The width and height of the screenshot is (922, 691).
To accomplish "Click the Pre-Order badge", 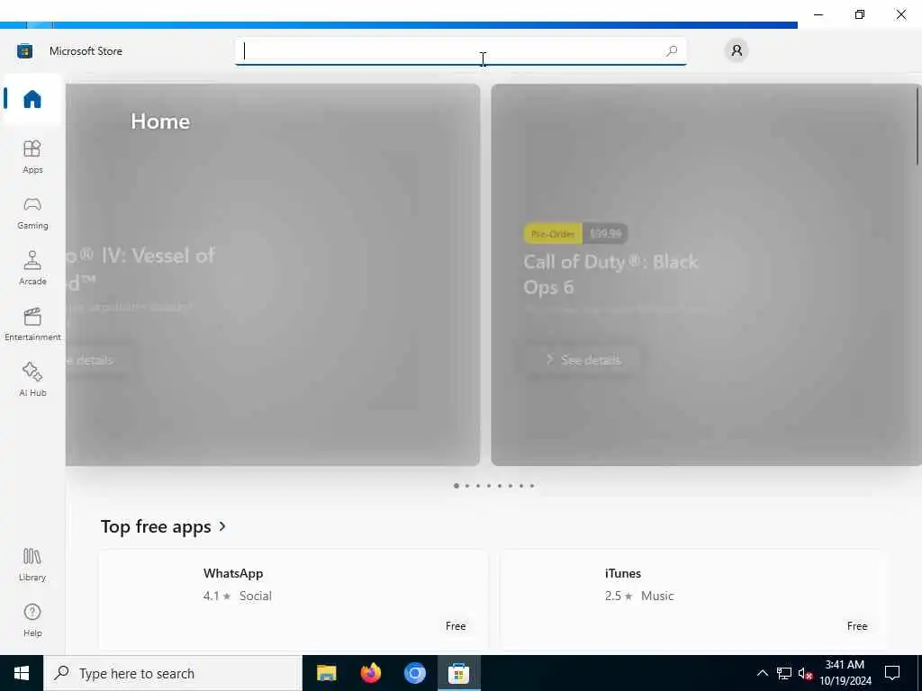I will point(553,233).
